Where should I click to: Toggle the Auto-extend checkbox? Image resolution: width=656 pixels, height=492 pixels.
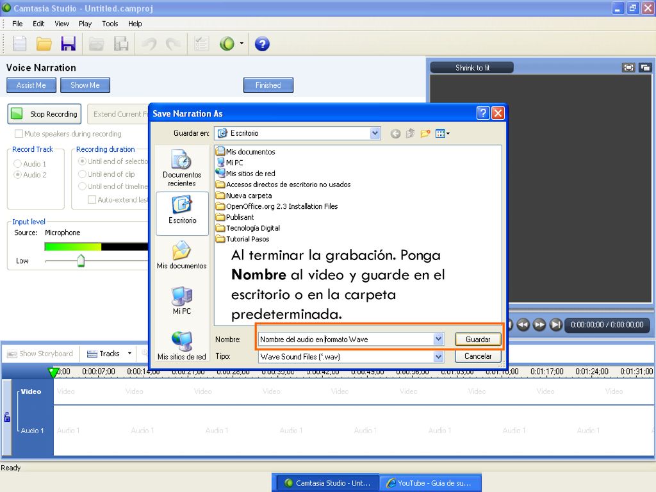[92, 200]
